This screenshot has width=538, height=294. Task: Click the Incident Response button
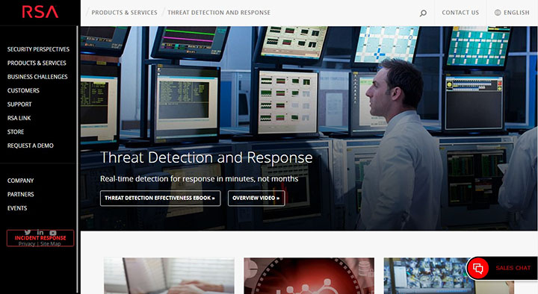[x=40, y=238]
